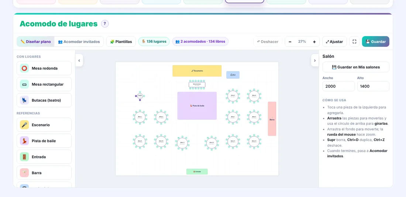This screenshot has width=406, height=197.
Task: Click the Guardar button
Action: pyautogui.click(x=375, y=42)
